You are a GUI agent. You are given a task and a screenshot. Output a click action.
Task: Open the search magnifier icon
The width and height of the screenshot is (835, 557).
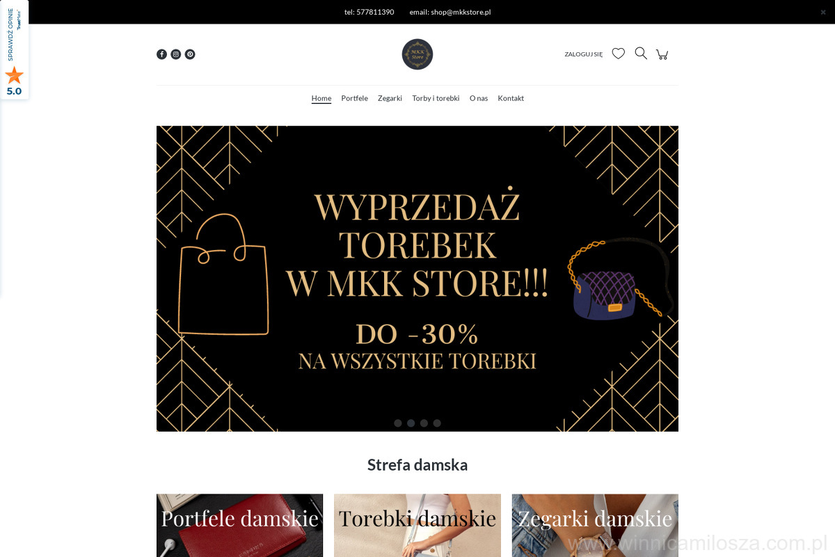tap(641, 54)
